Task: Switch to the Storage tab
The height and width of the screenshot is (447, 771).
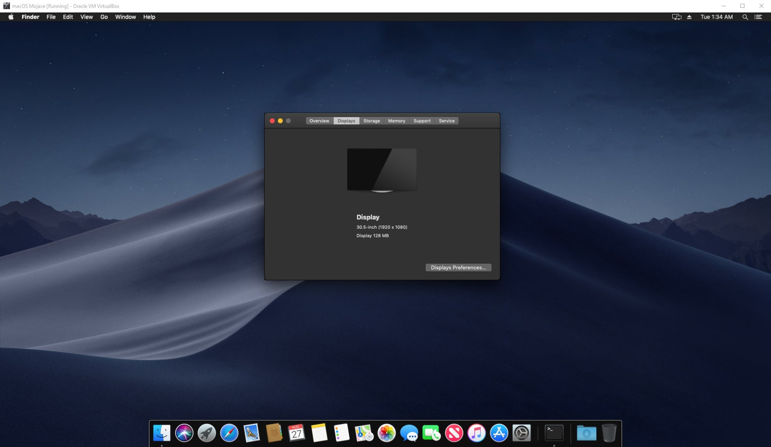Action: click(x=371, y=121)
